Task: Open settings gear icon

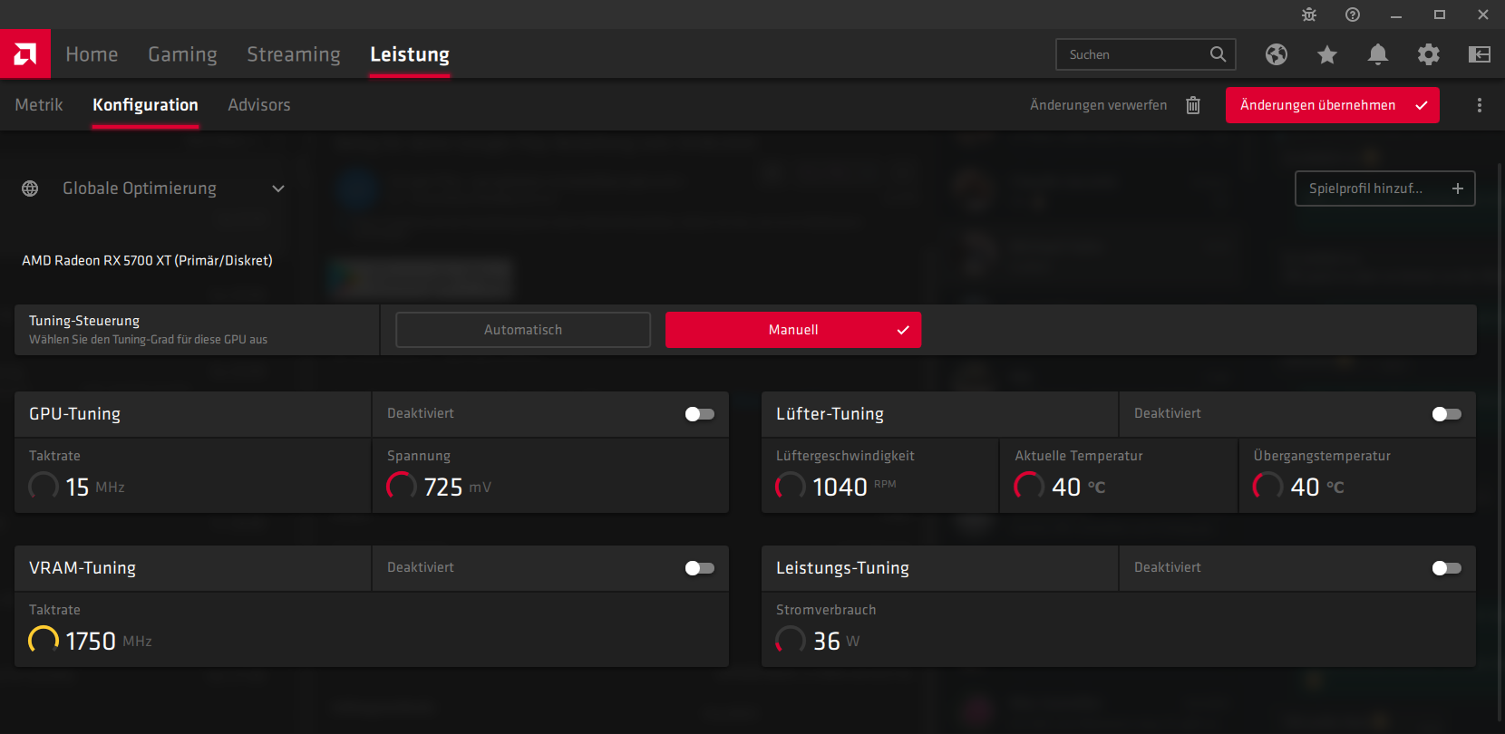Action: tap(1429, 54)
